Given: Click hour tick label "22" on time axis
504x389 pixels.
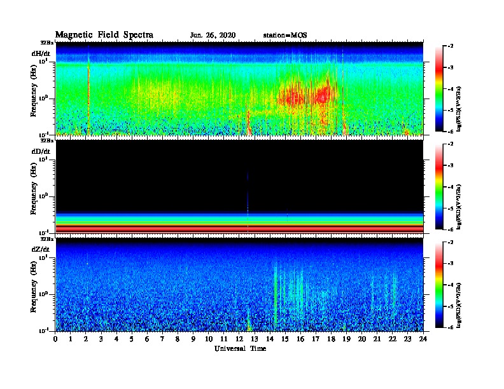Looking at the screenshot, I should point(393,339).
